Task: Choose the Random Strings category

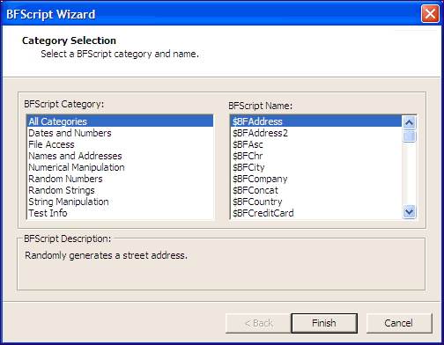Action: tap(120, 190)
